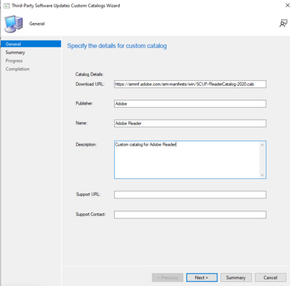Select the General step in sidebar
The width and height of the screenshot is (290, 286).
click(31, 44)
